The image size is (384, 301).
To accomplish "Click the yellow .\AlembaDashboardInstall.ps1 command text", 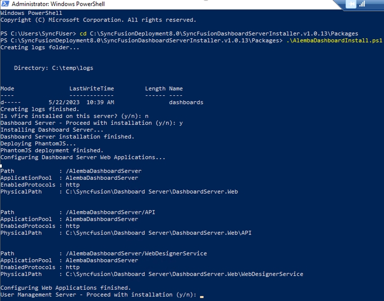I will click(334, 40).
